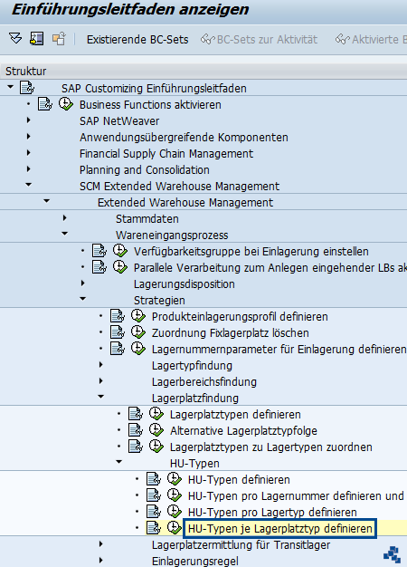The image size is (407, 567).
Task: Collapse the Wareneingangsprozess node
Action: tap(64, 234)
